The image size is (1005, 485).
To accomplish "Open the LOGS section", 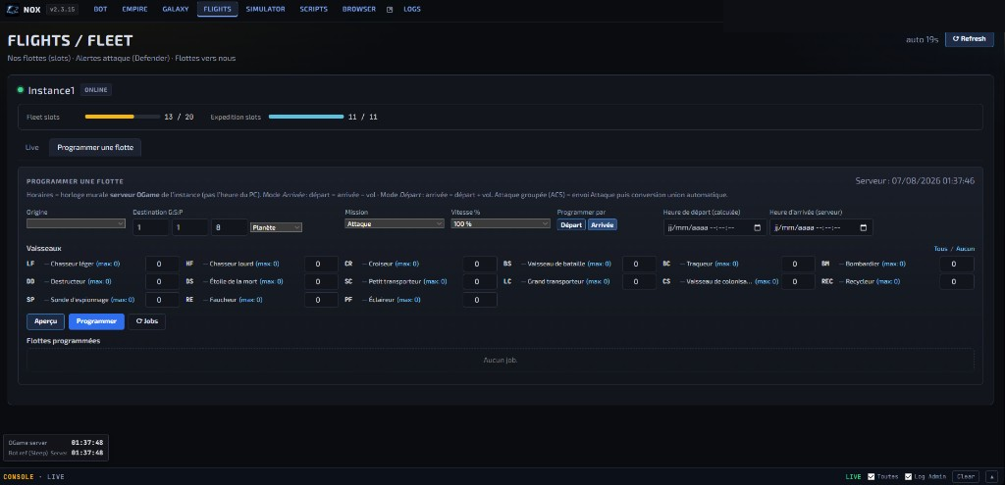I will point(412,9).
